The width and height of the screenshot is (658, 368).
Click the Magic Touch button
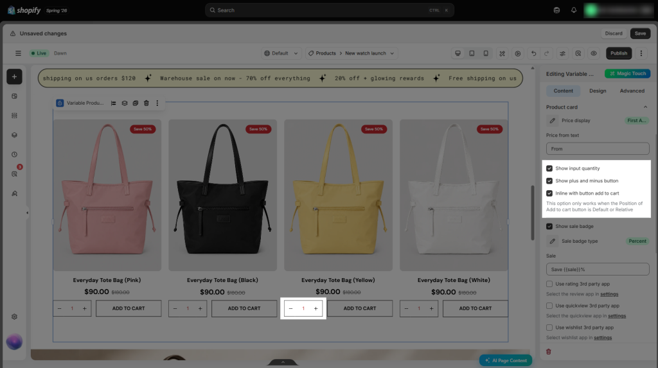(627, 73)
